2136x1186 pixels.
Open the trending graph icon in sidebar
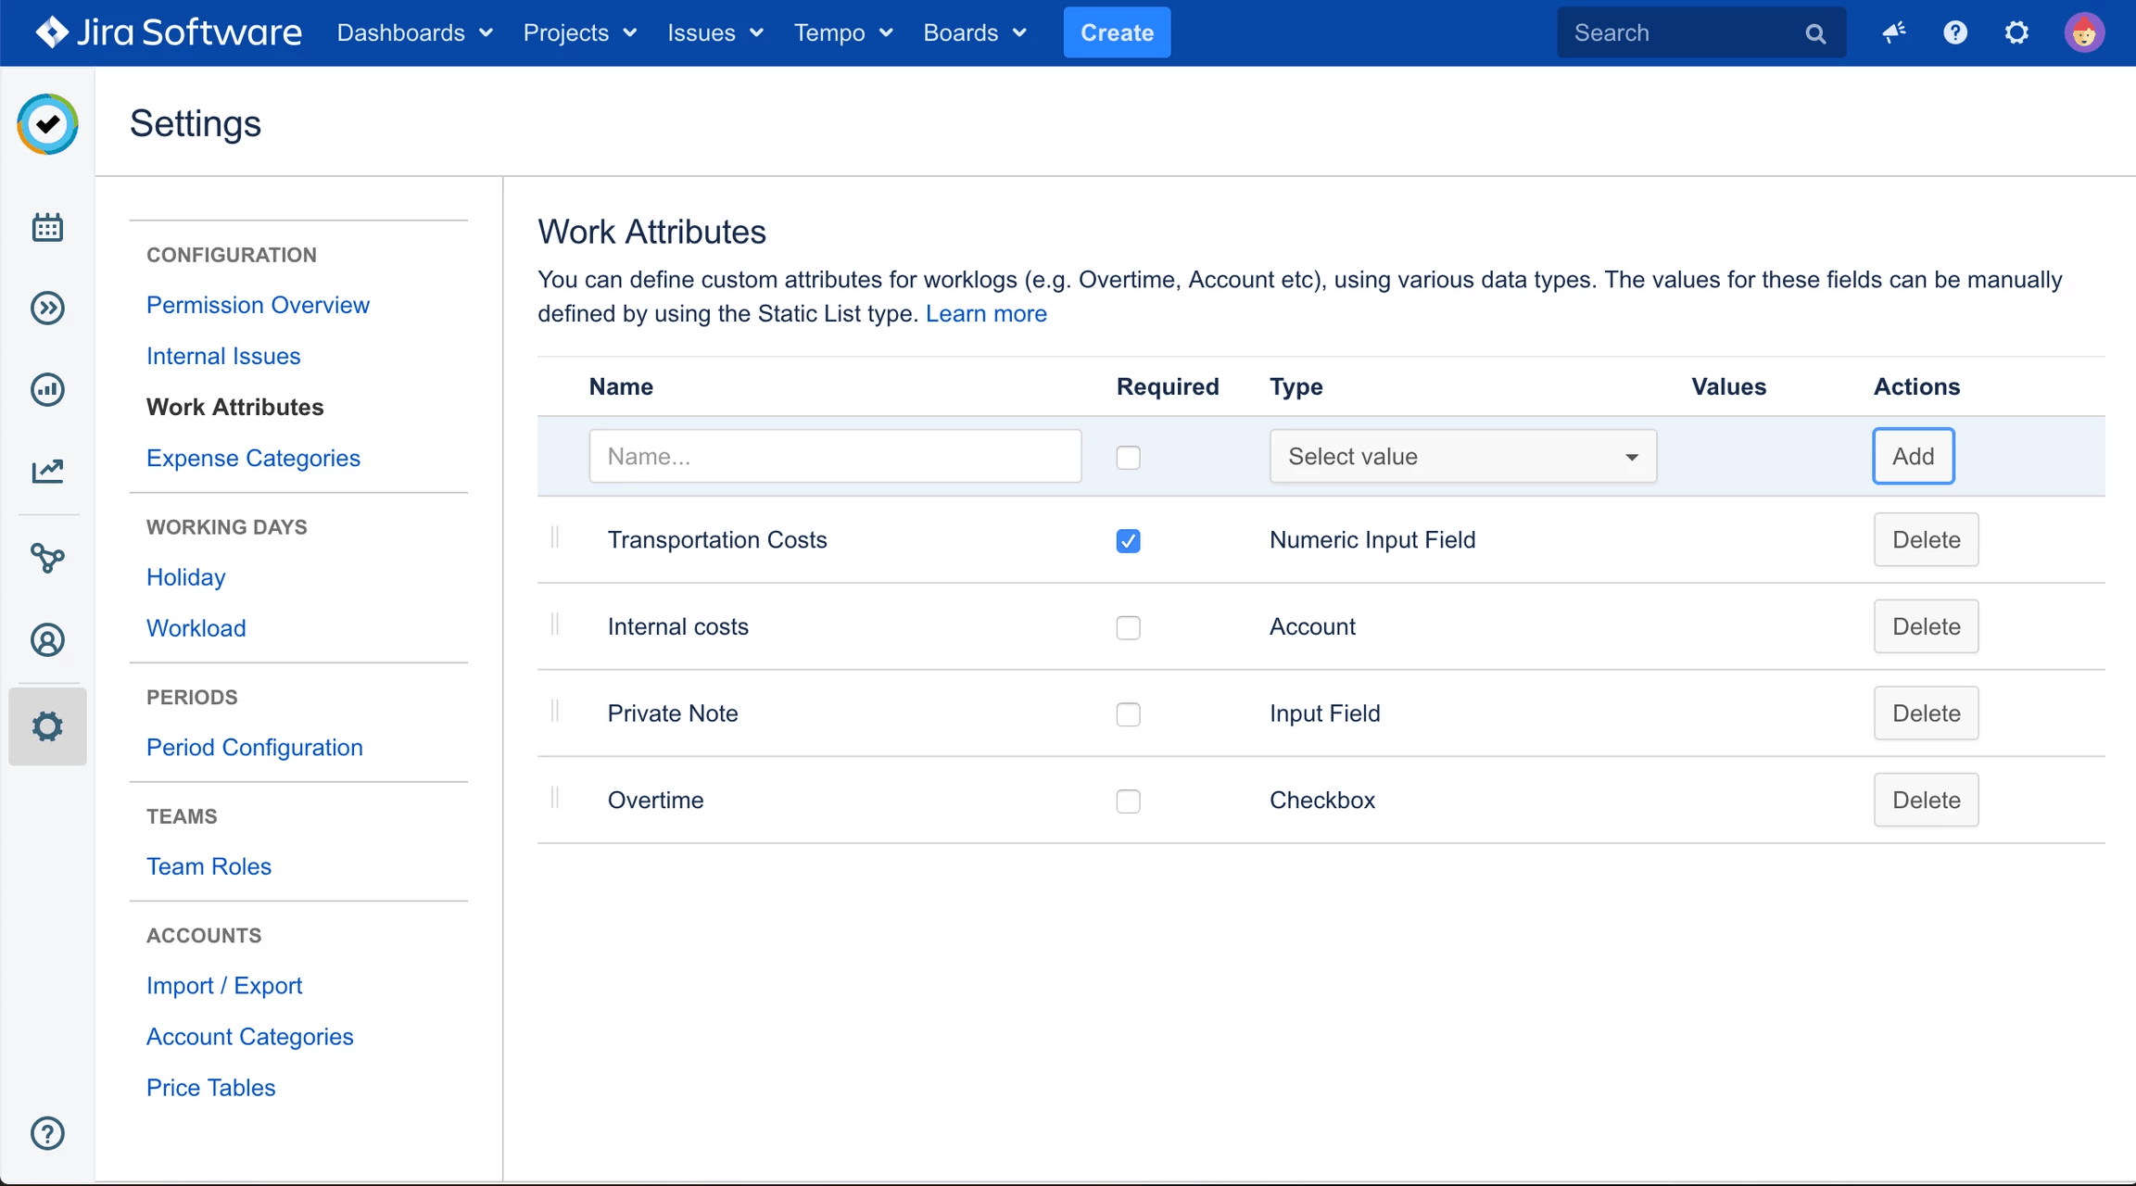47,471
